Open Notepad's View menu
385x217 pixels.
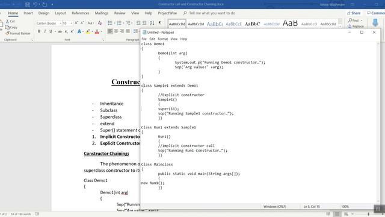[x=174, y=39]
